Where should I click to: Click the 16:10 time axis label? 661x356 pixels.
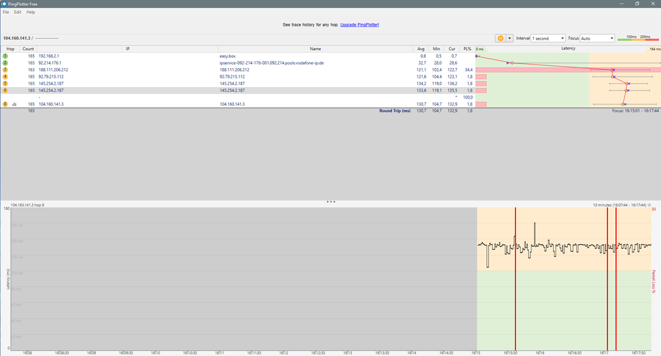coord(155,353)
